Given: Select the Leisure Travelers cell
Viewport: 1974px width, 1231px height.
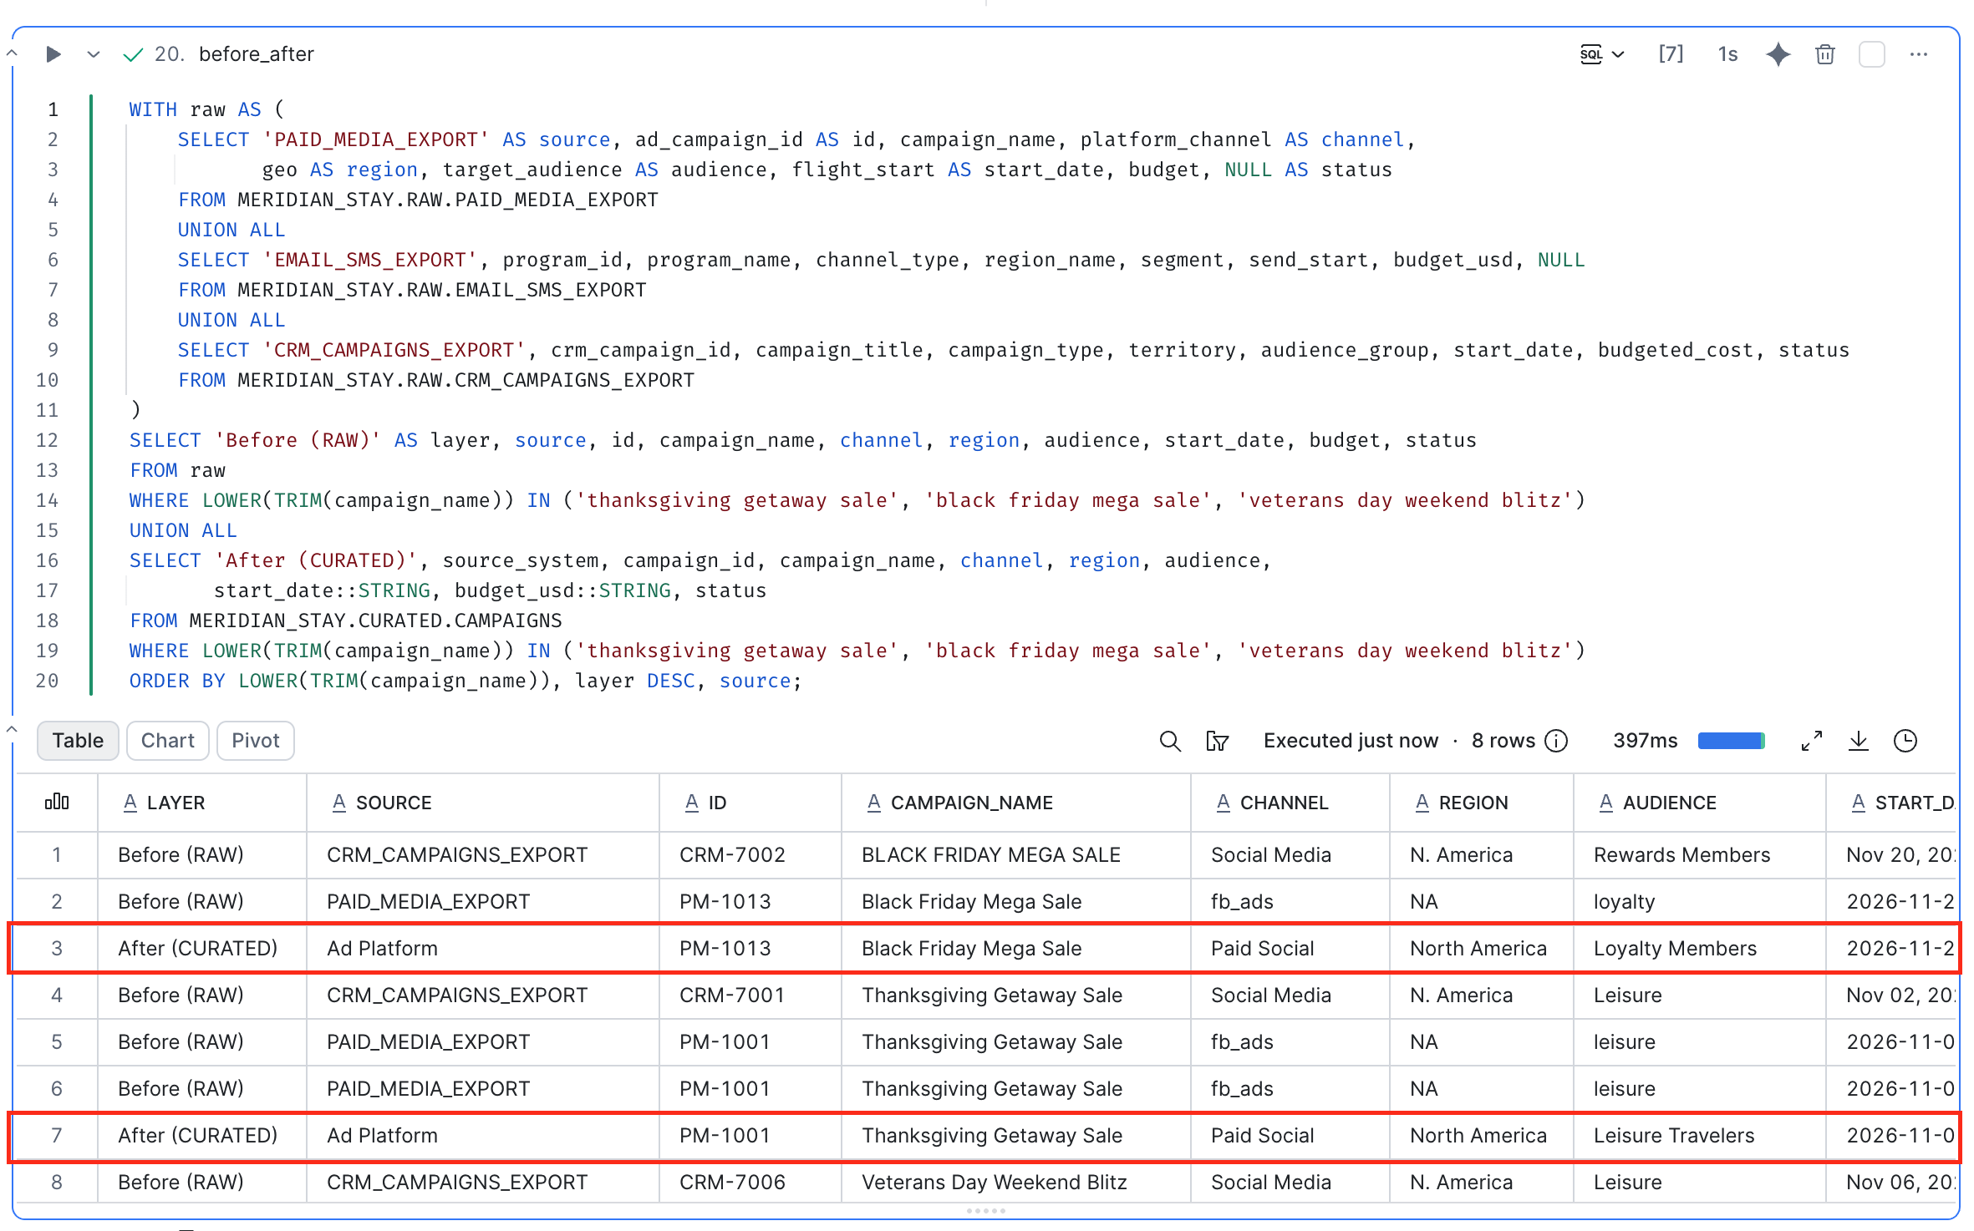Looking at the screenshot, I should tap(1700, 1136).
